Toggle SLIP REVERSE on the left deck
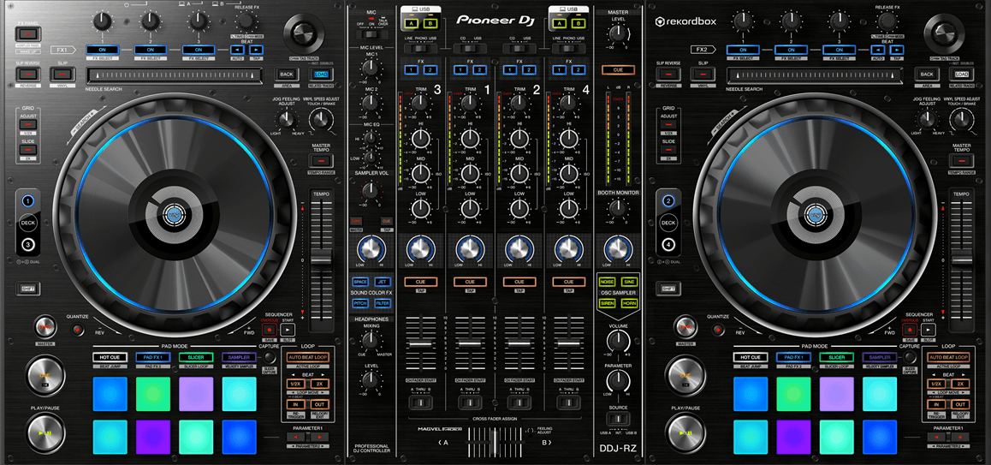Viewport: 991px width, 465px height. (27, 75)
